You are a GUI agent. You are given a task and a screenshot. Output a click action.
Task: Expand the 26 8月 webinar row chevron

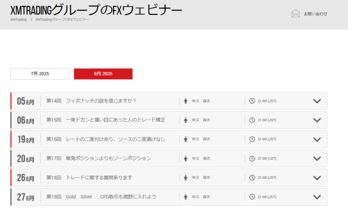click(x=317, y=178)
